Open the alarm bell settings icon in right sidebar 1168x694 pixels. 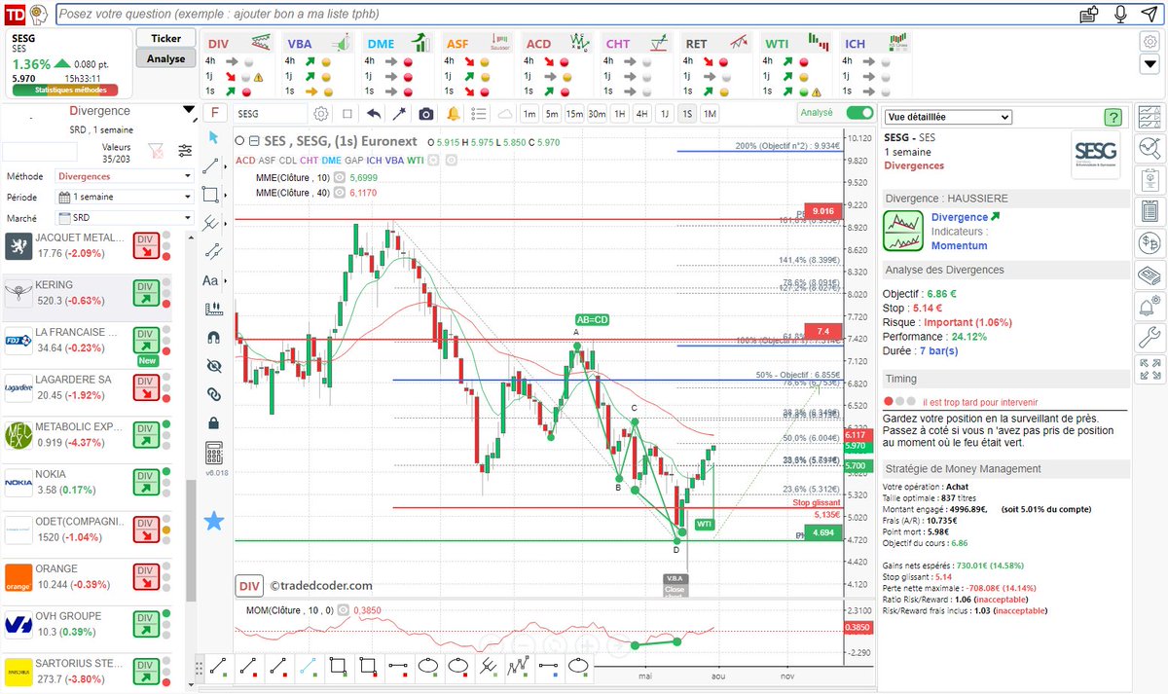1150,307
